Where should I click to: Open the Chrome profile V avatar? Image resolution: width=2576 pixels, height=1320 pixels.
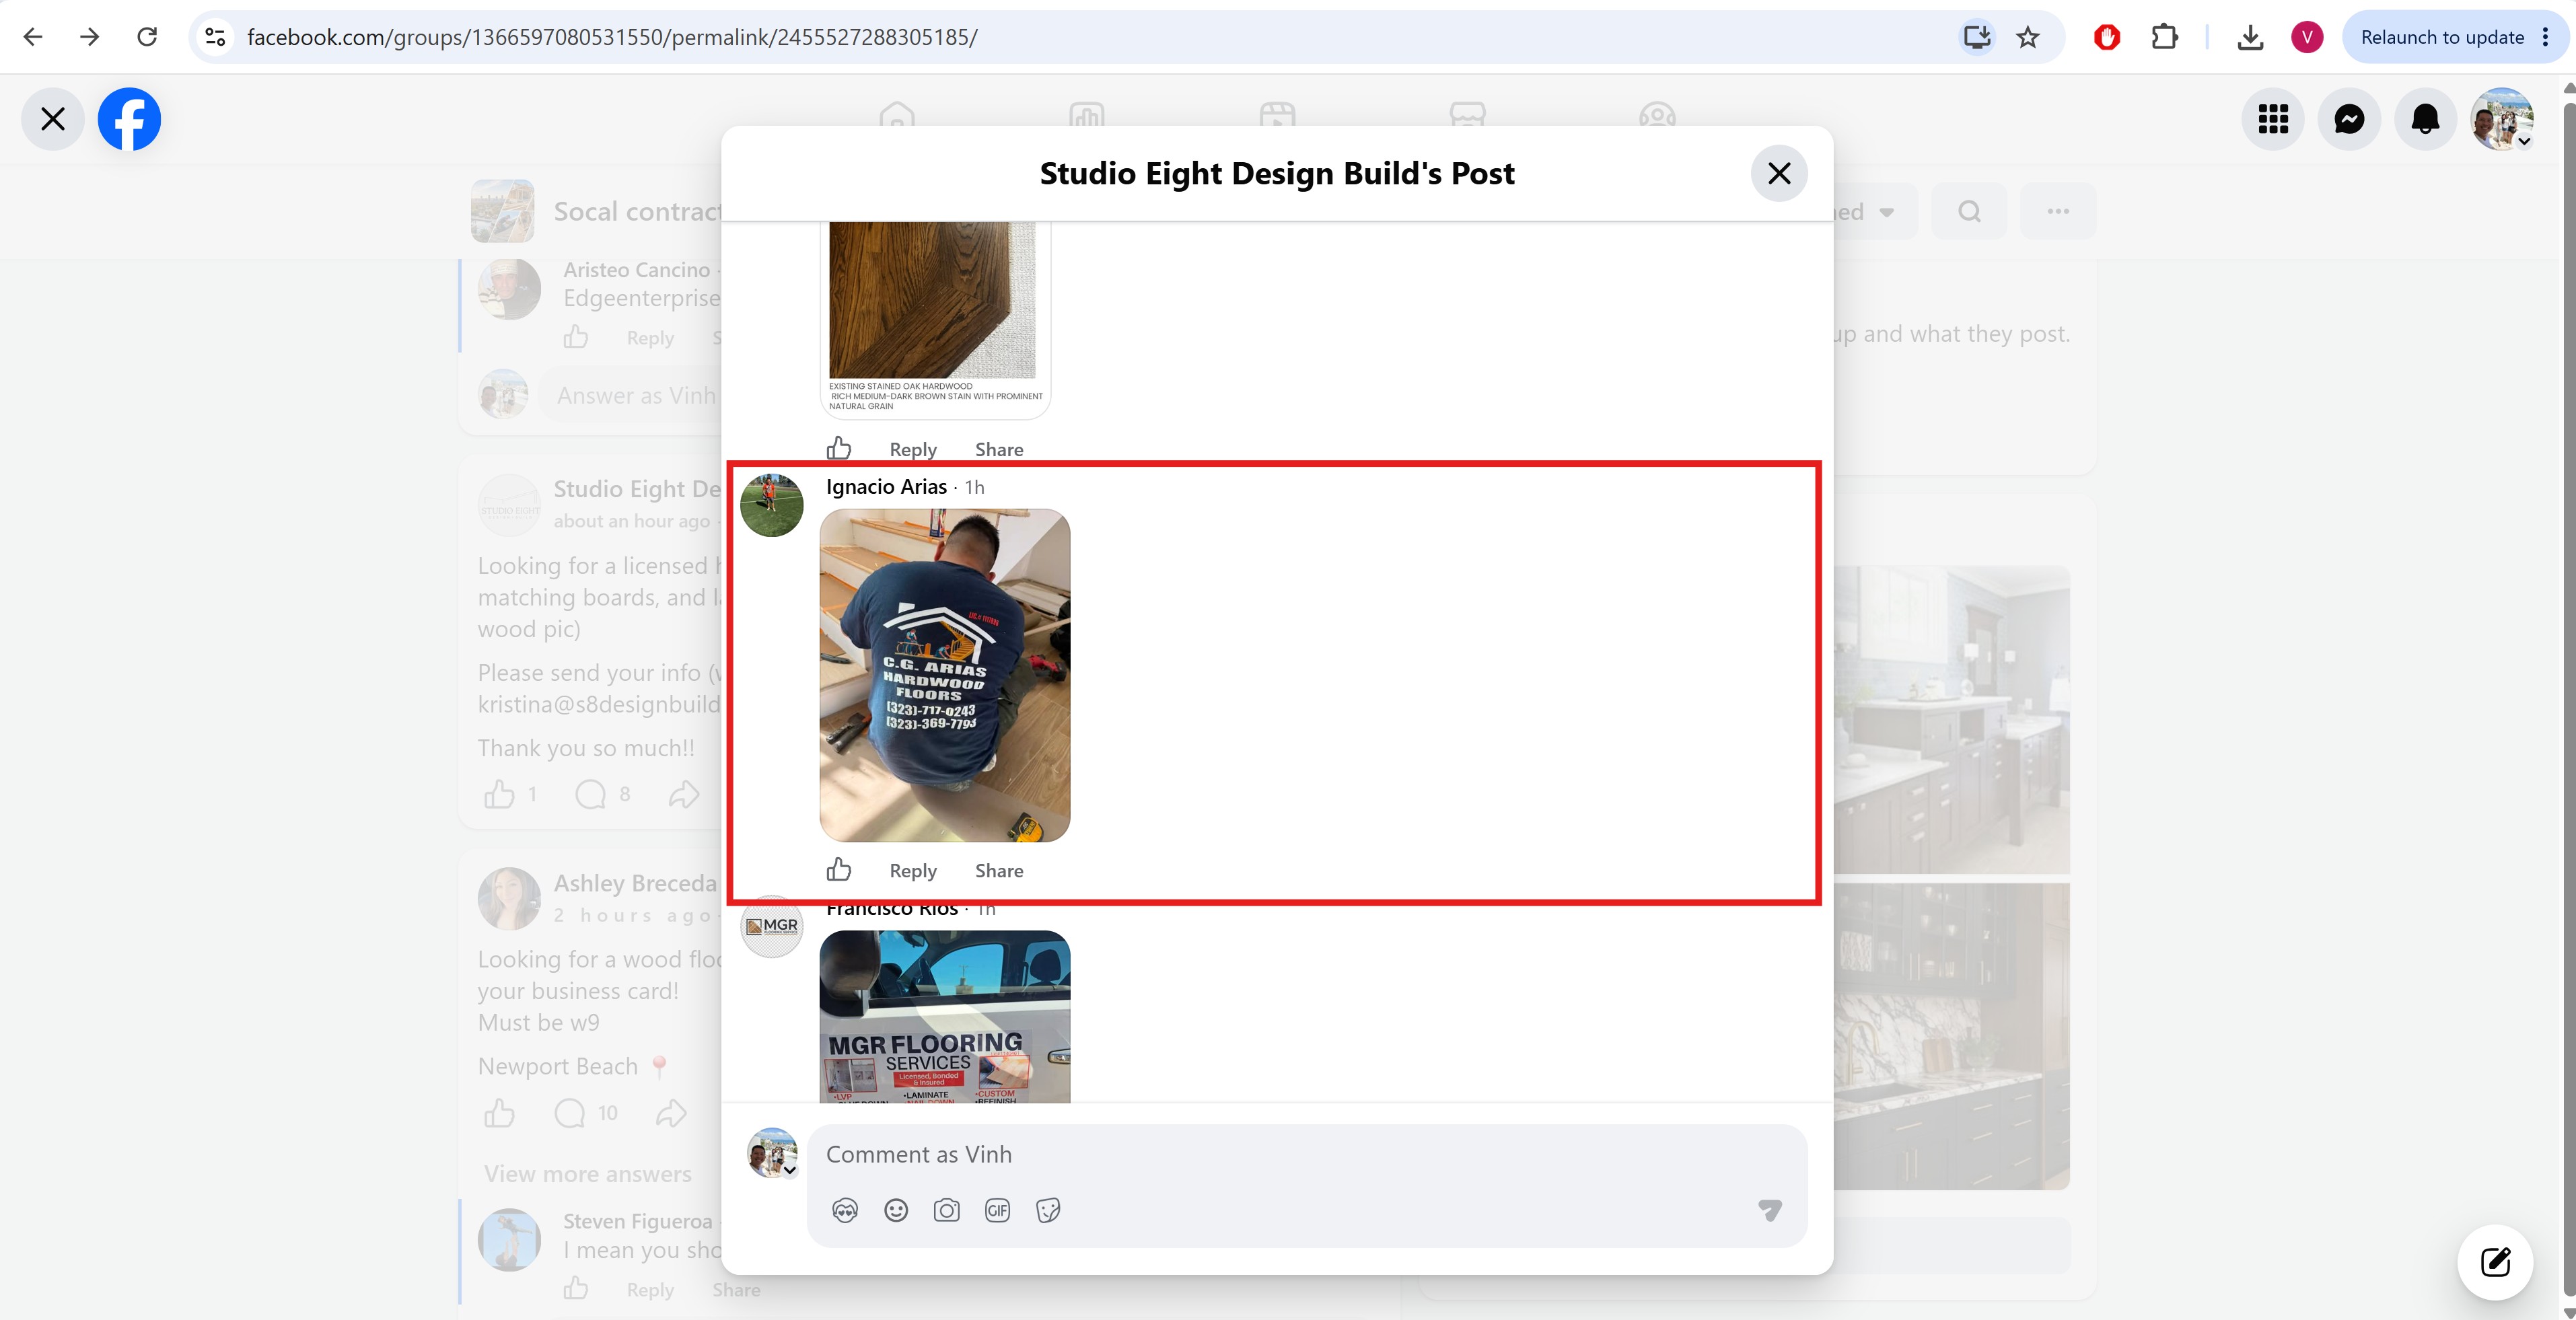pos(2307,37)
